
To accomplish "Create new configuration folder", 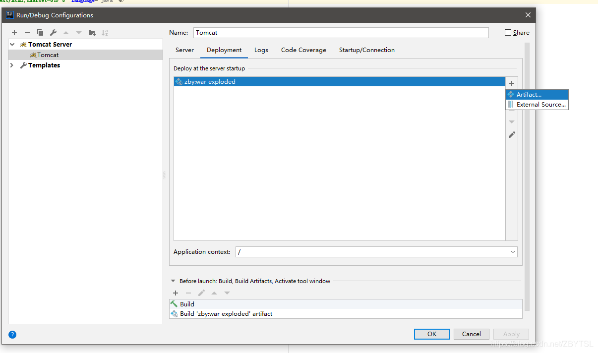I will [92, 33].
